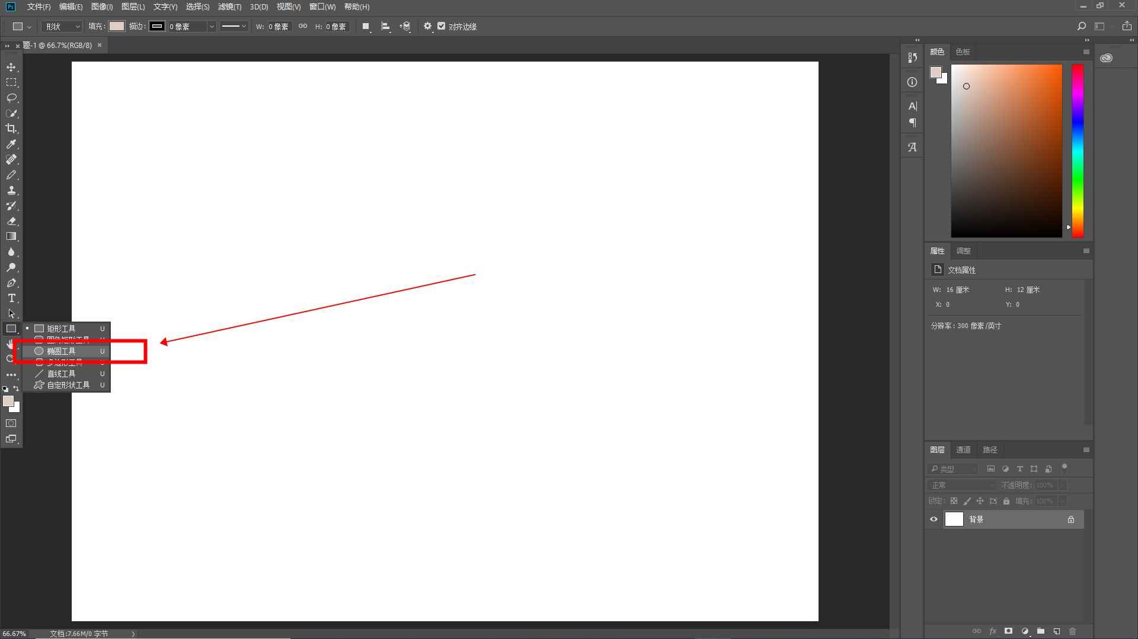Switch to the 通道 tab
Screen dimensions: 1138x639
[963, 450]
